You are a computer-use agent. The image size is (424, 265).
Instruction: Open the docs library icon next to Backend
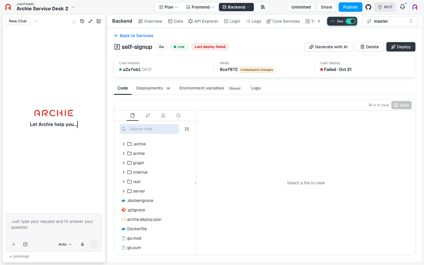pos(263,7)
